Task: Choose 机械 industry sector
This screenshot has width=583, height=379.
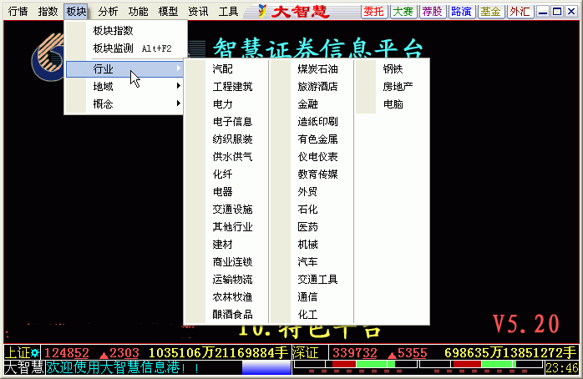Action: pos(312,244)
